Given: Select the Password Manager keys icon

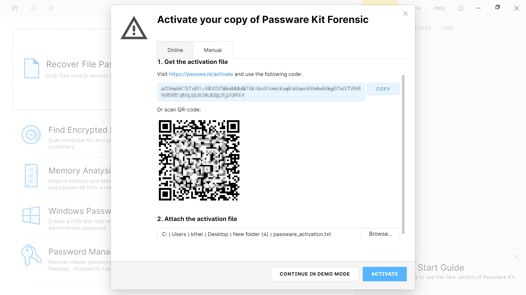Looking at the screenshot, I should coord(31,255).
